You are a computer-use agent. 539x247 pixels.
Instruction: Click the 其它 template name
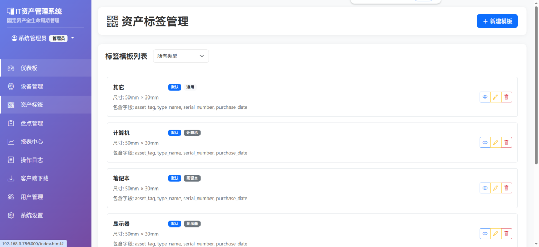[118, 87]
